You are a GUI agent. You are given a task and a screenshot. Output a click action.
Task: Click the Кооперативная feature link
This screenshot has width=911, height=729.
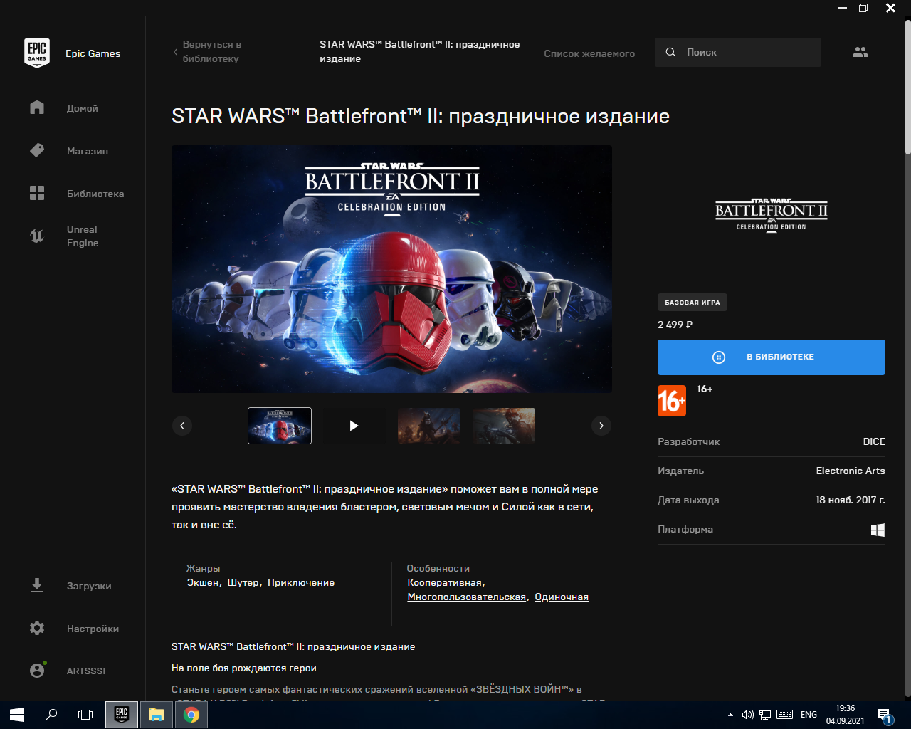tap(445, 582)
